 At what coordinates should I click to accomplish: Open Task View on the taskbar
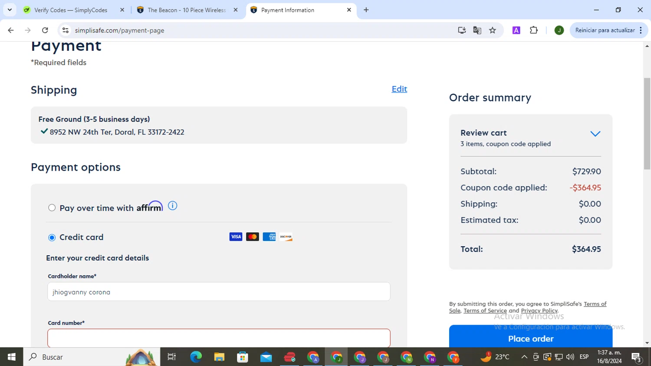(172, 357)
